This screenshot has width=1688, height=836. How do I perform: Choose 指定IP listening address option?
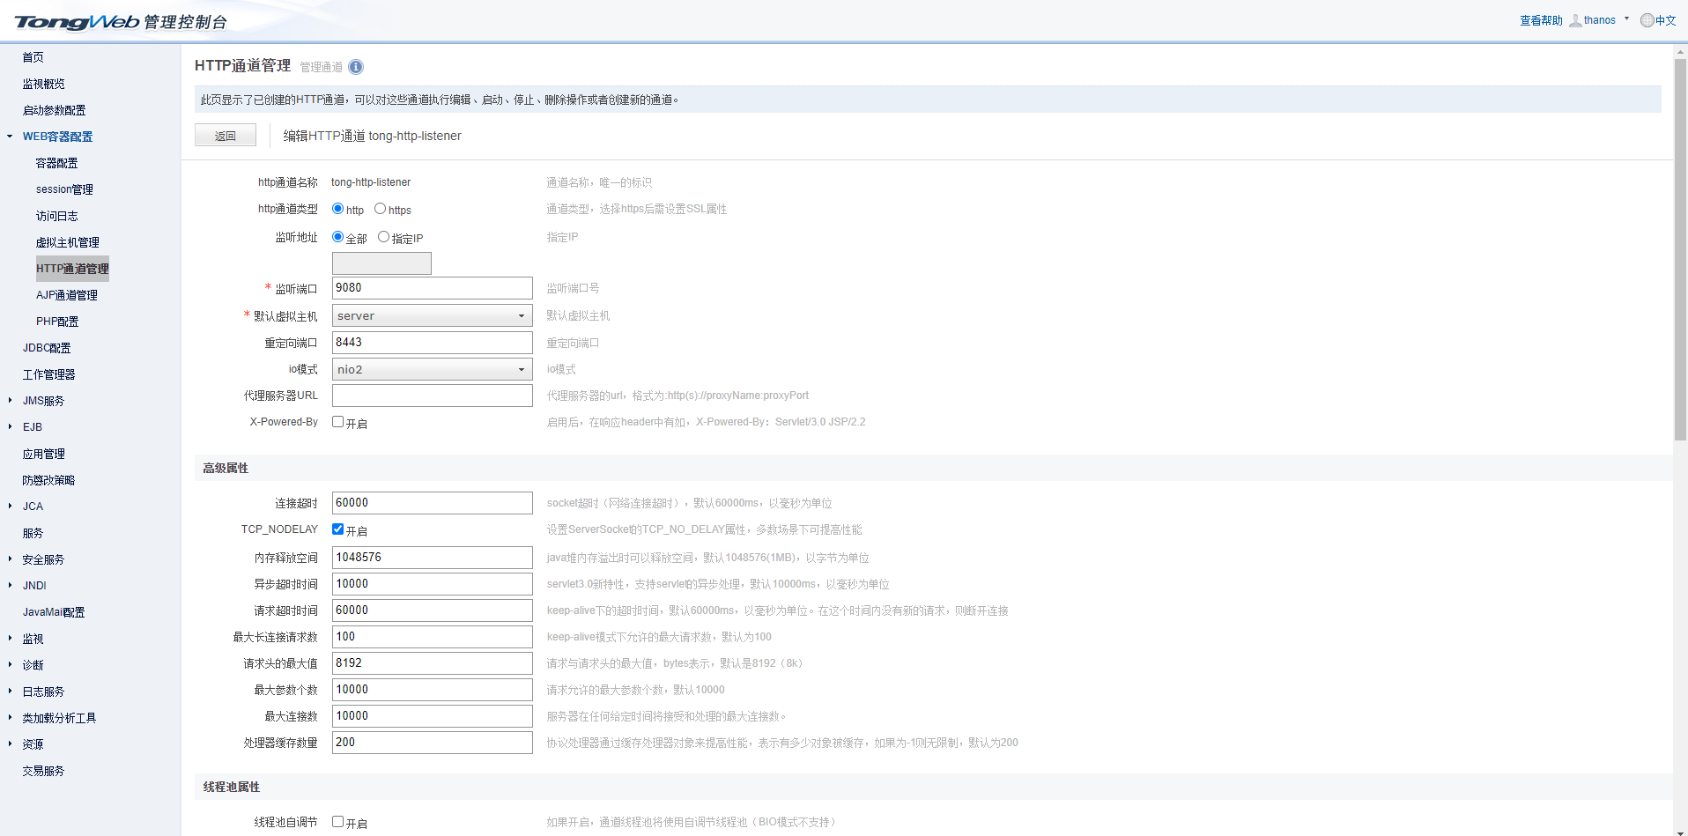[383, 237]
